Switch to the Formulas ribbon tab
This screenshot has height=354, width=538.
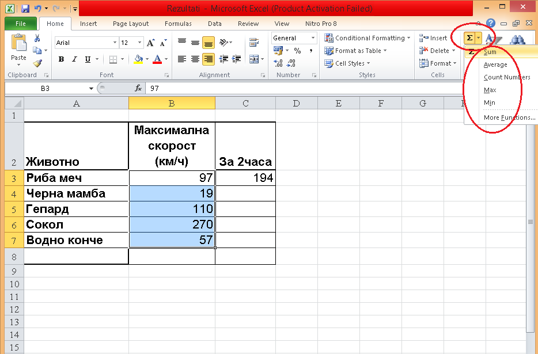(x=178, y=24)
